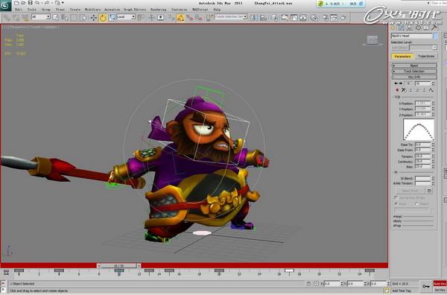The image size is (447, 295).
Task: Click the Parameters button
Action: (402, 57)
